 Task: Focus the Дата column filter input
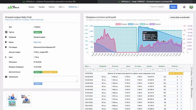[x=88, y=70]
